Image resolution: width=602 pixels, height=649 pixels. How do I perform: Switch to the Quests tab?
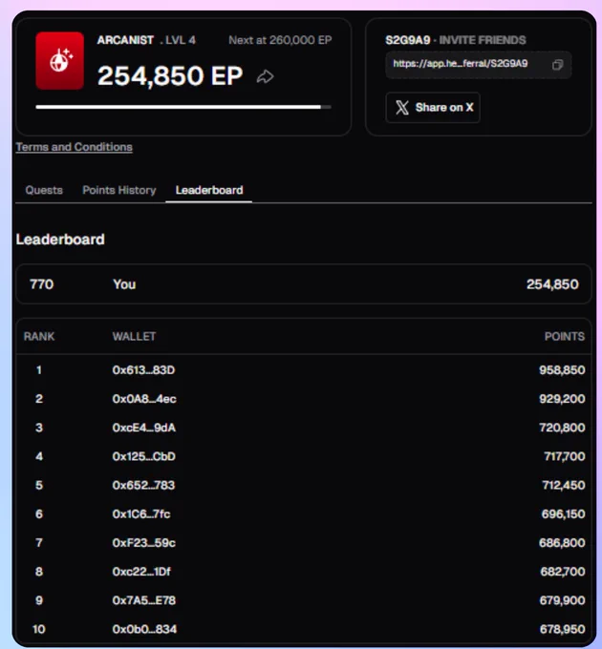[44, 190]
